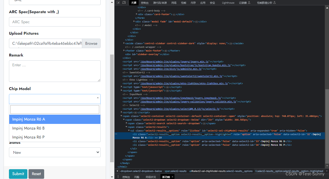Screen dimensions: 329x179
Task: Open the 网络 tab
Action: click(174, 3)
